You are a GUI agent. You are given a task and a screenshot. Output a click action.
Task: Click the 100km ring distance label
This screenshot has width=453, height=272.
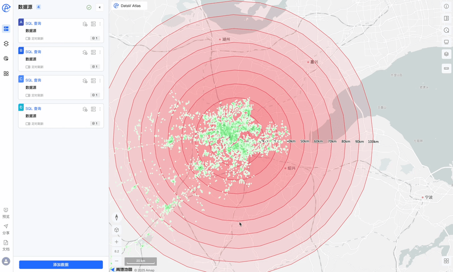373,141
